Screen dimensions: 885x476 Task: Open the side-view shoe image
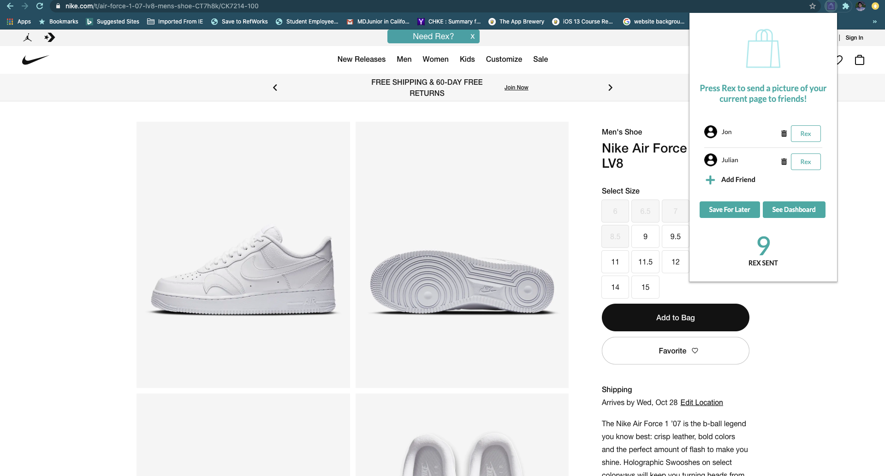pyautogui.click(x=243, y=255)
